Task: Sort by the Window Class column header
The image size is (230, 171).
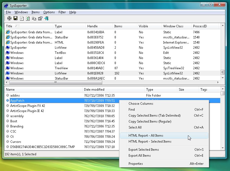Action: (176, 26)
